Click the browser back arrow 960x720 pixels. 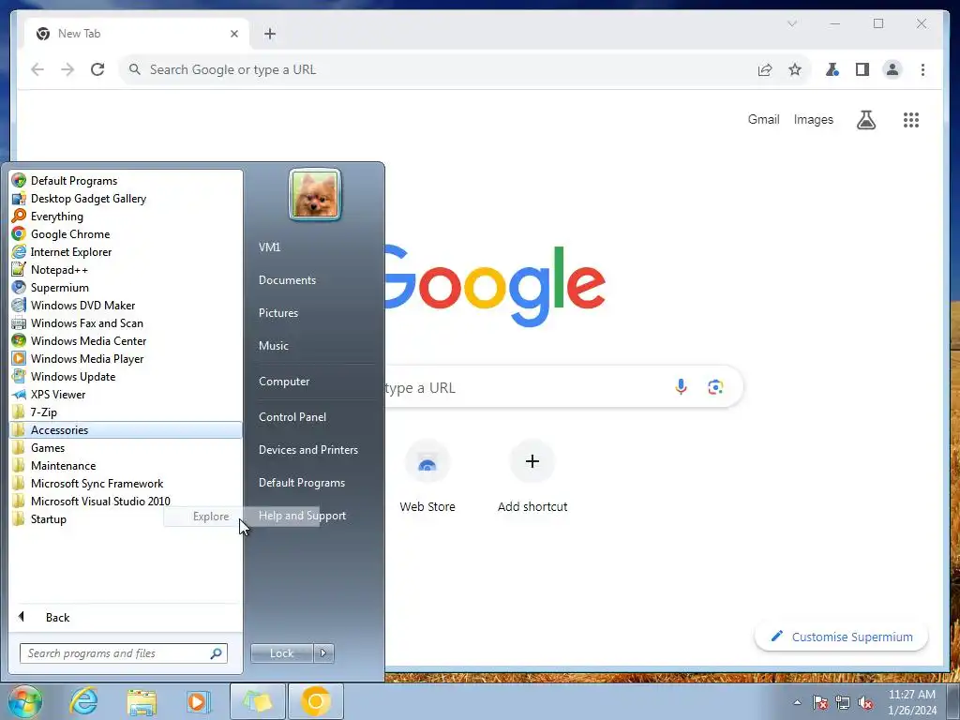(x=37, y=69)
